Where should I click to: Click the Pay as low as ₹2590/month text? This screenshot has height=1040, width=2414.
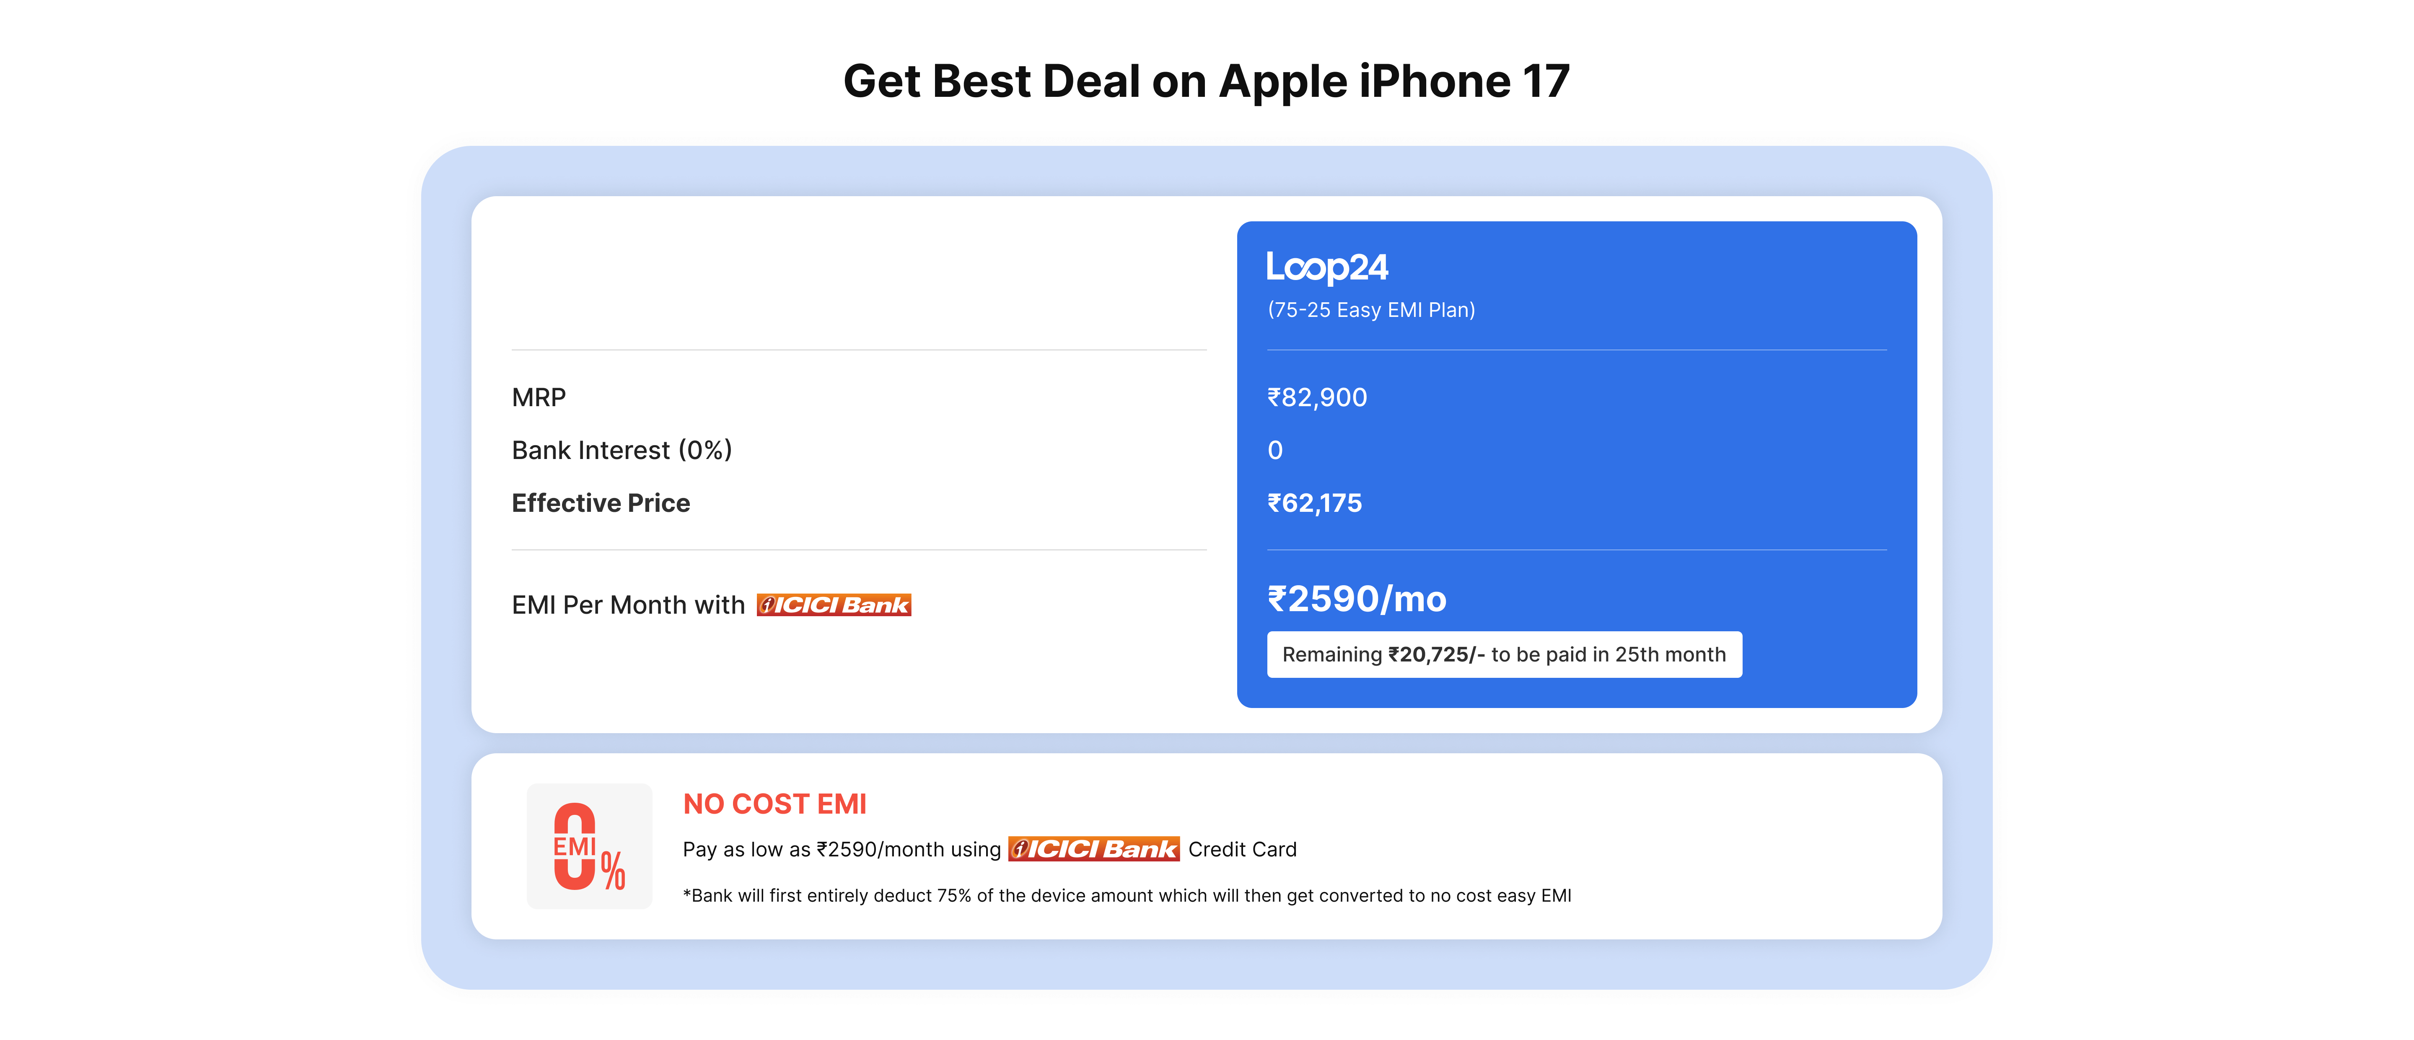841,850
